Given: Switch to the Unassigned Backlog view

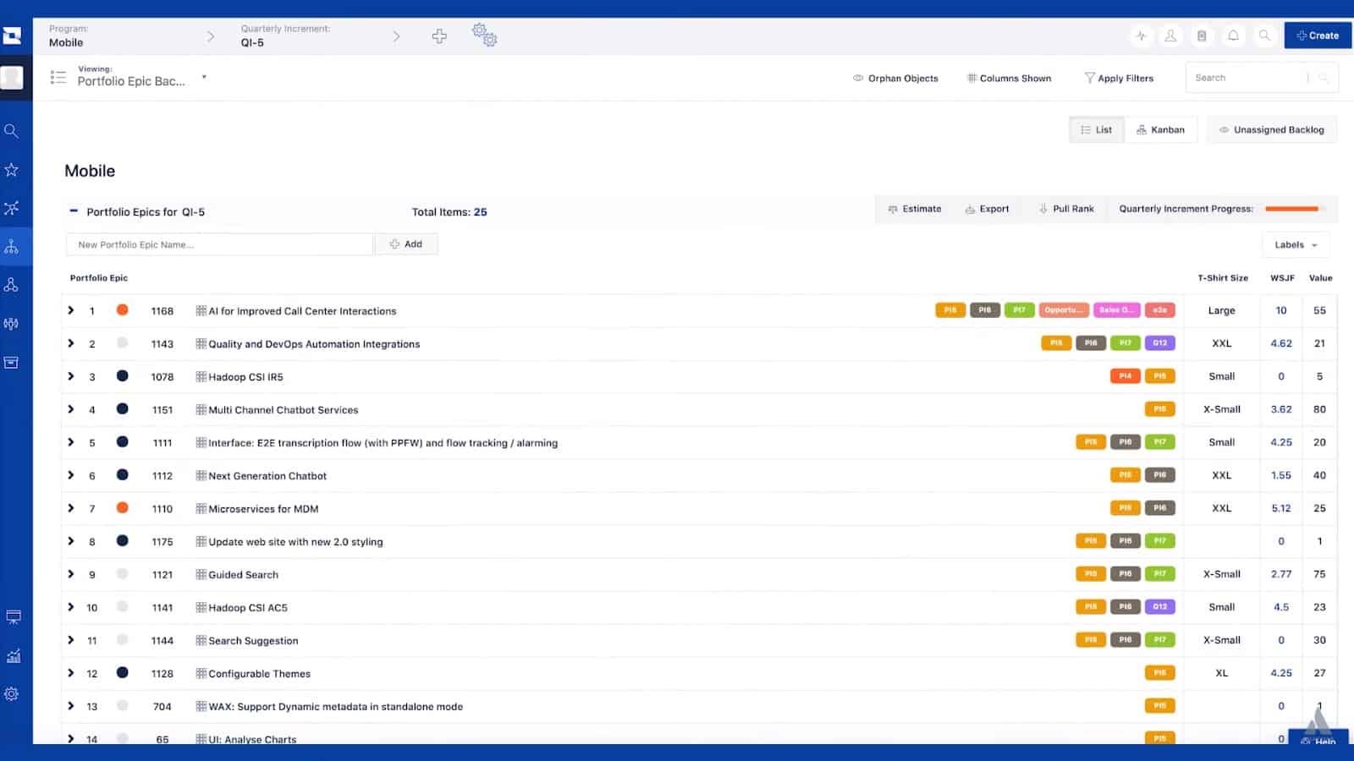Looking at the screenshot, I should (x=1272, y=129).
